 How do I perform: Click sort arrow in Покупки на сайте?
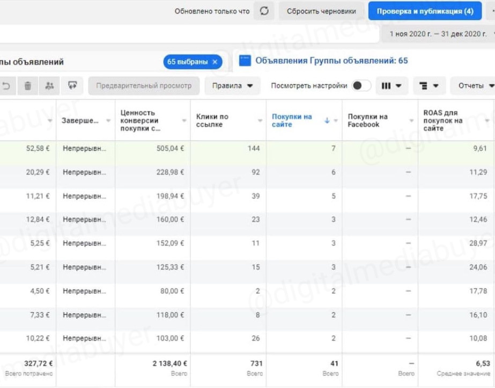coord(327,120)
